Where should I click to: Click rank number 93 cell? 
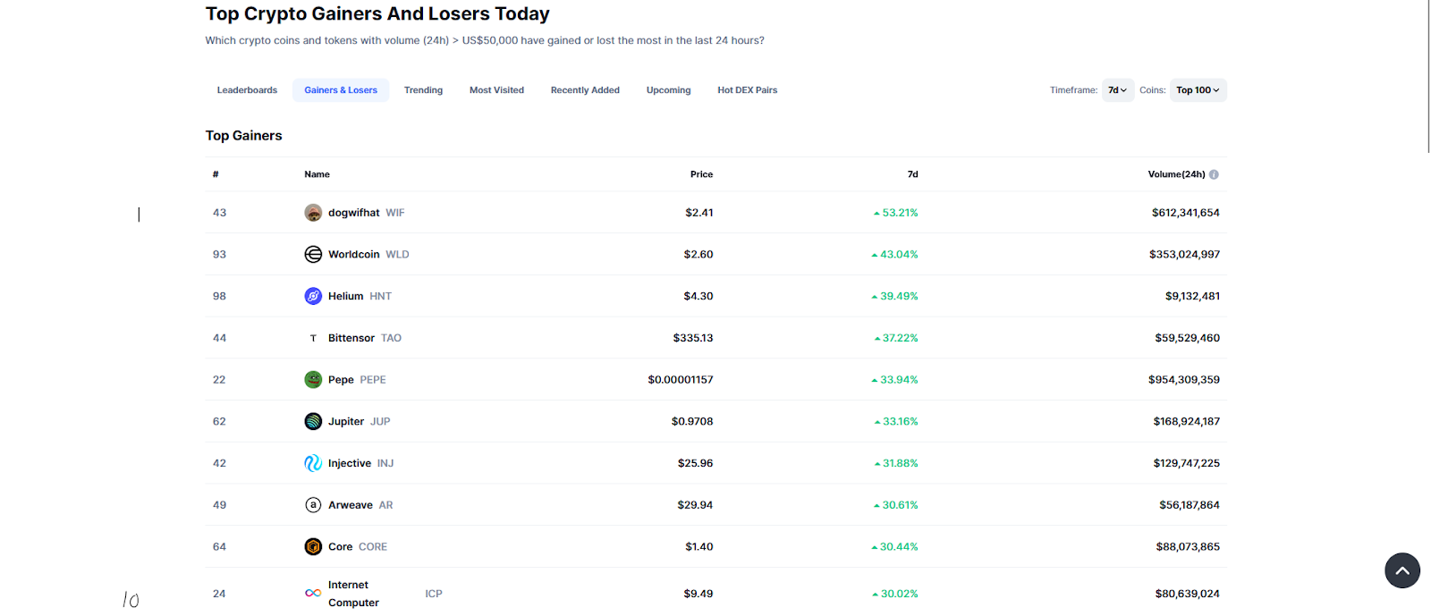[x=219, y=255]
